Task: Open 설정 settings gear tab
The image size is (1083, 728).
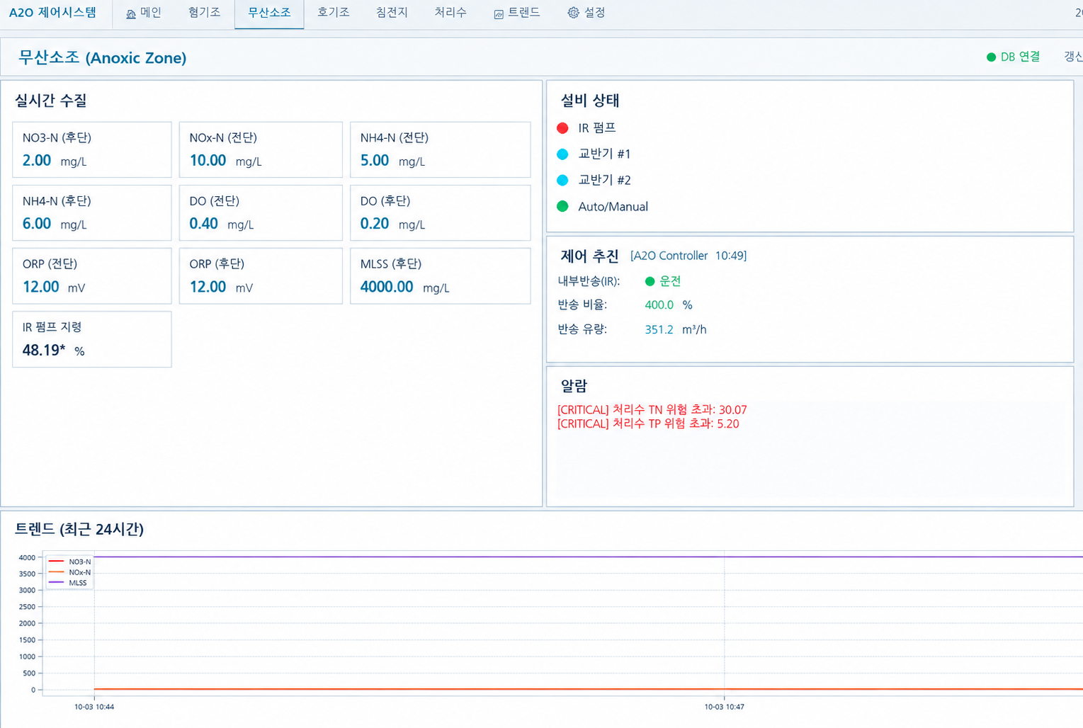Action: (586, 13)
